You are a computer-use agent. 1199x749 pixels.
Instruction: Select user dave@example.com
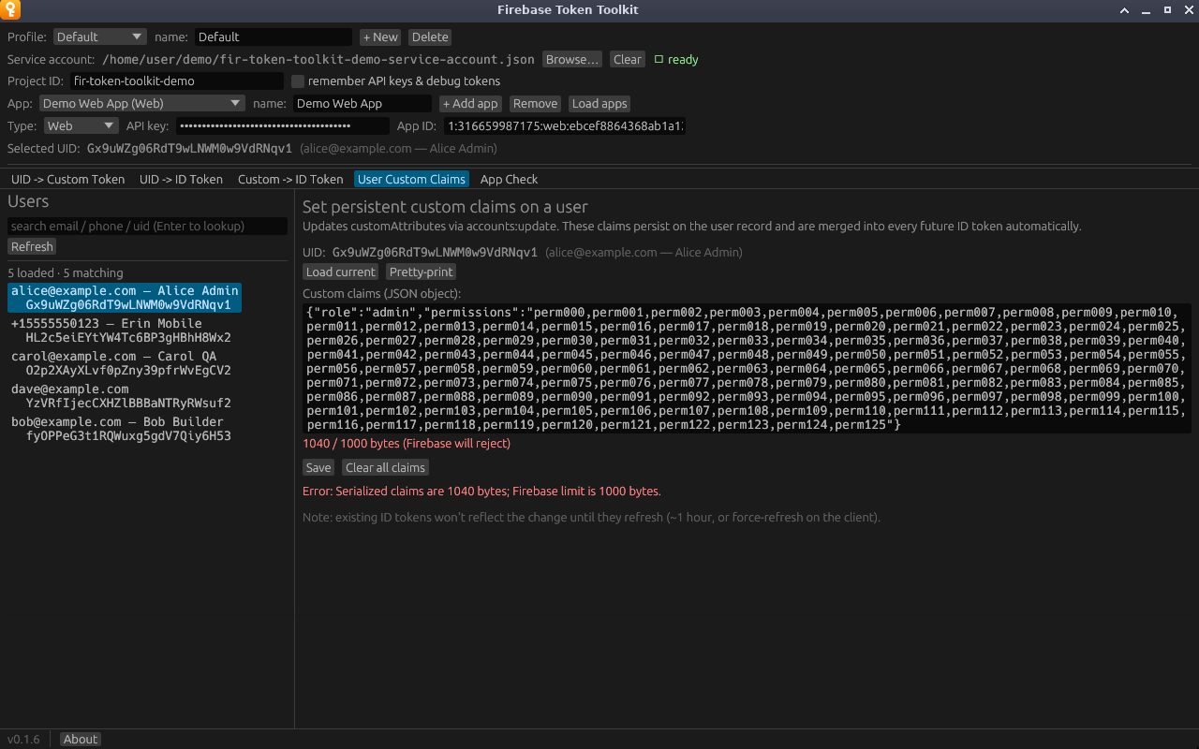pyautogui.click(x=121, y=396)
